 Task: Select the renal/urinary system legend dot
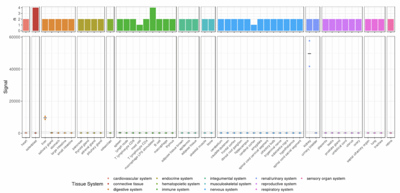(x=256, y=178)
